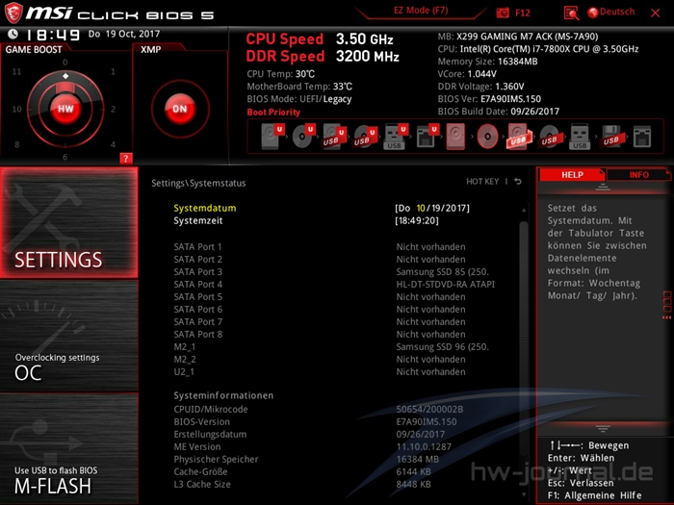674x505 pixels.
Task: Select the UEFI network boot icon
Action: tap(427, 137)
